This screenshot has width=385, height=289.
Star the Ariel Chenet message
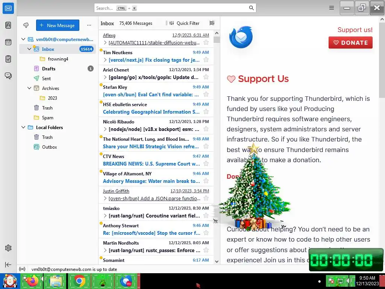pos(206,77)
